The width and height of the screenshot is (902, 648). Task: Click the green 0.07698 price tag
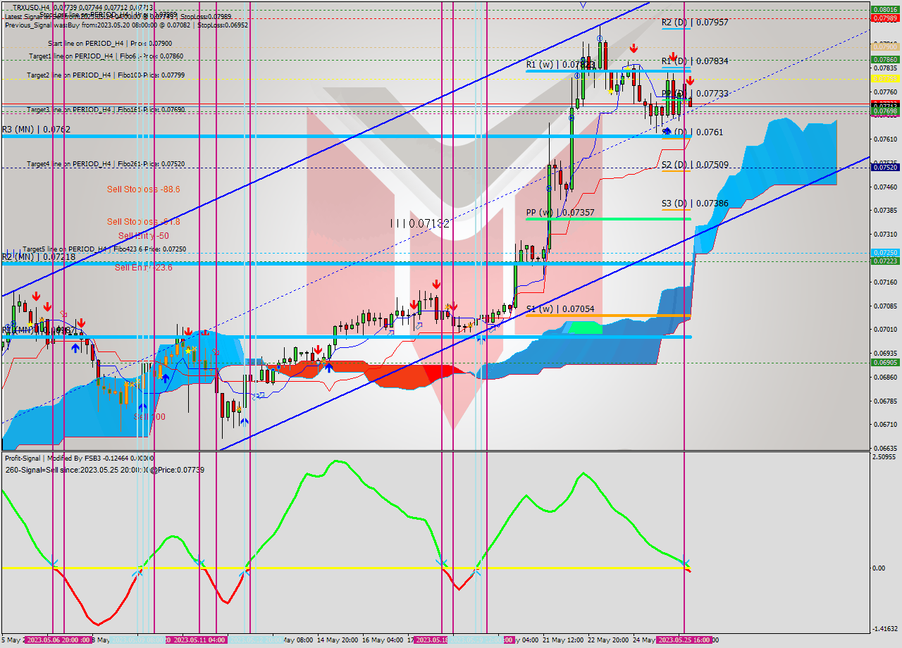point(885,111)
